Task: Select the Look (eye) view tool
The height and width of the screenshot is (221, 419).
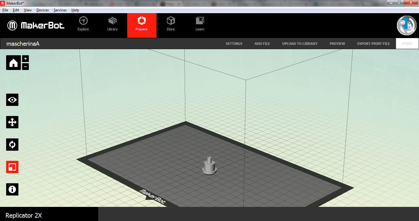Action: coord(12,100)
